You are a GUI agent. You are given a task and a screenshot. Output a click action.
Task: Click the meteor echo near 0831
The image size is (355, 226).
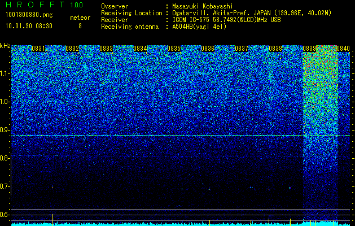[52, 188]
